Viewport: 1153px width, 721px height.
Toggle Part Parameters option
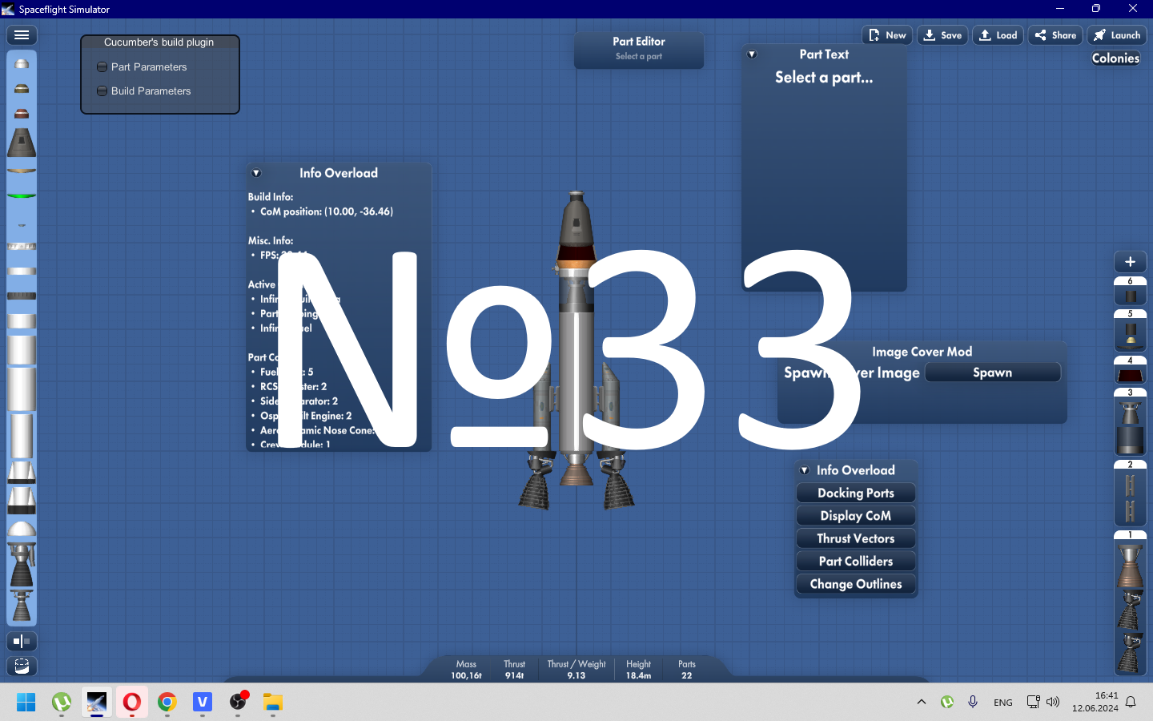click(x=142, y=67)
